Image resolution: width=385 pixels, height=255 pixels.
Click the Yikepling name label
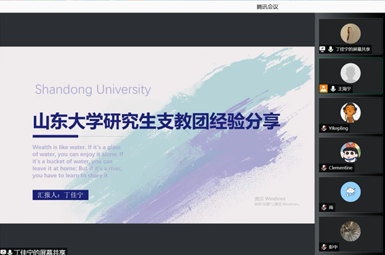coord(338,129)
